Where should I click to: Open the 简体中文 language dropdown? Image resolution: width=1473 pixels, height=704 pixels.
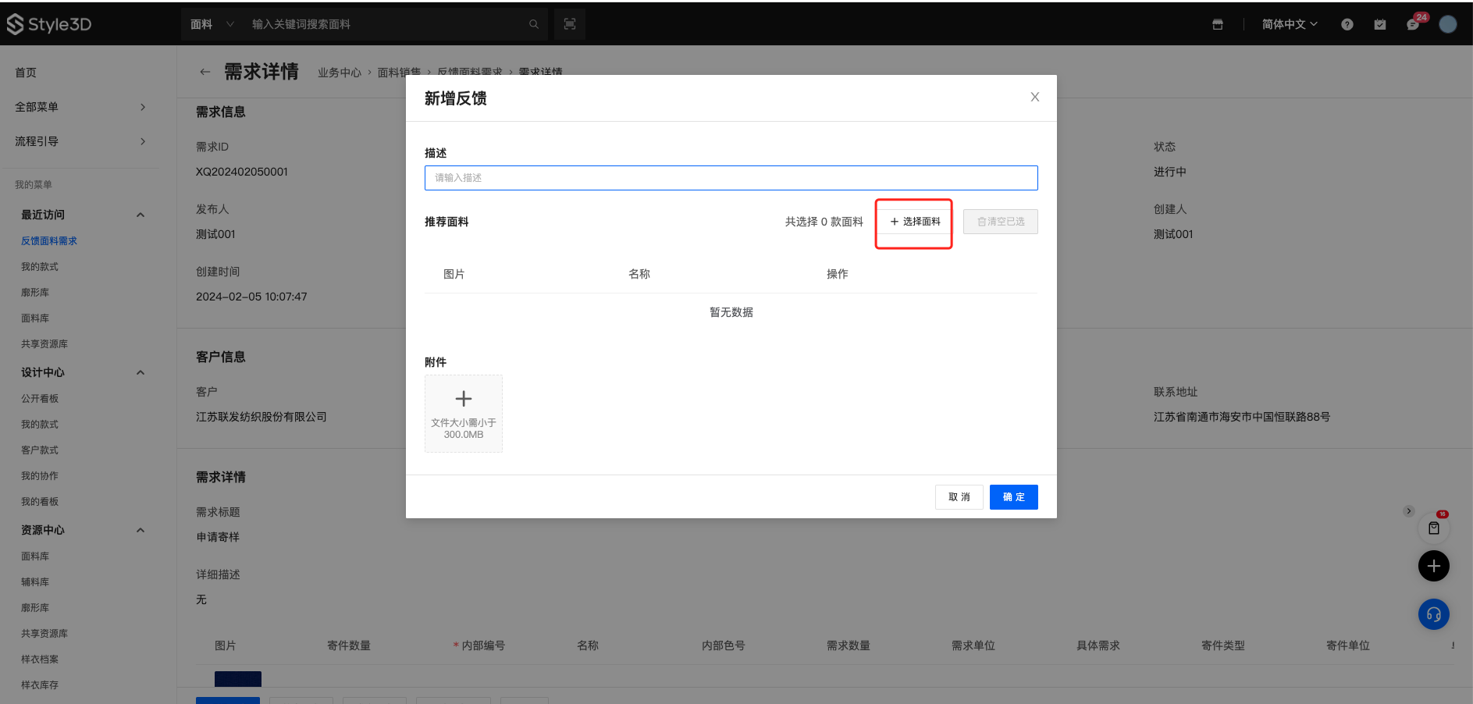[x=1289, y=24]
